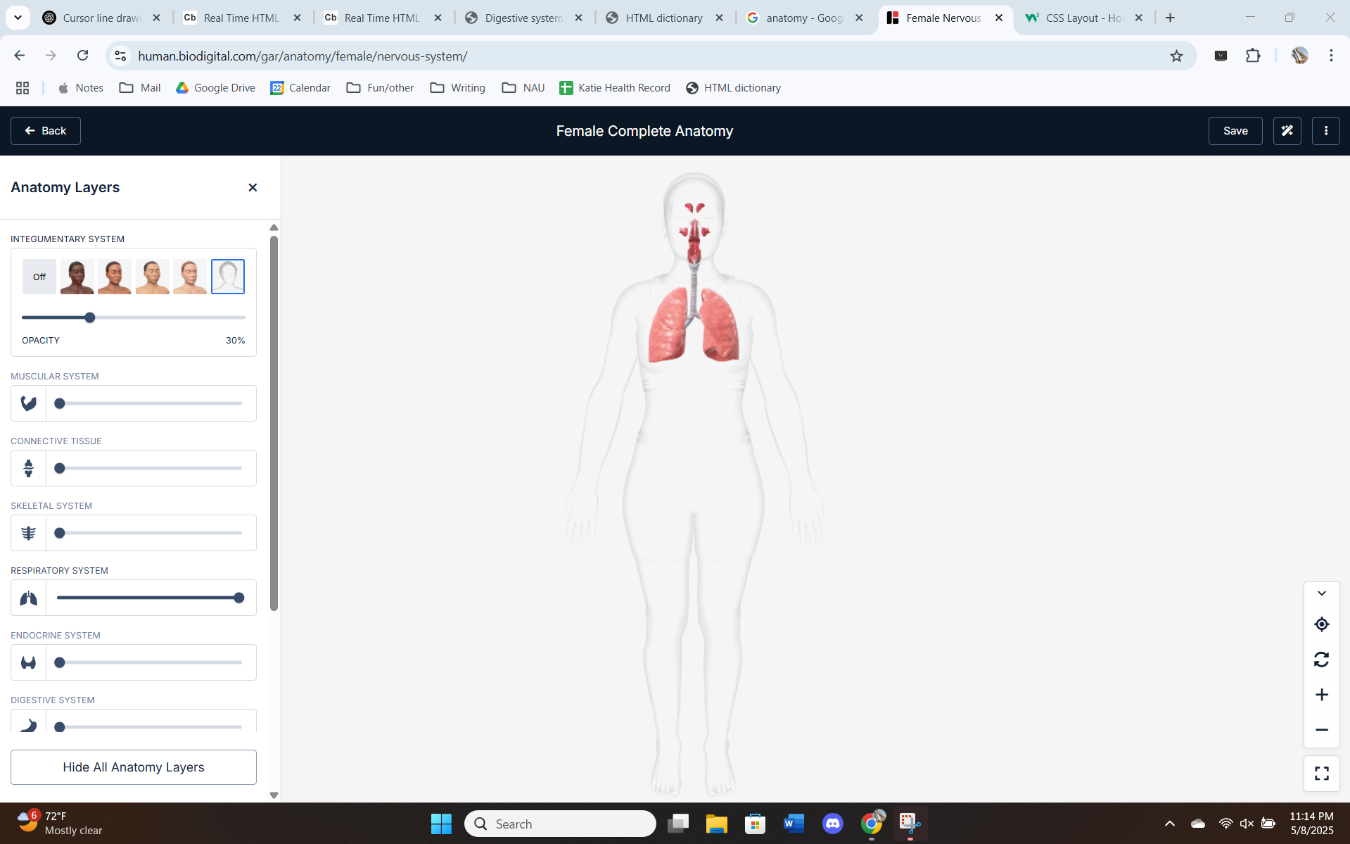Toggle the Muscular System layer icon
1350x844 pixels.
coord(28,403)
